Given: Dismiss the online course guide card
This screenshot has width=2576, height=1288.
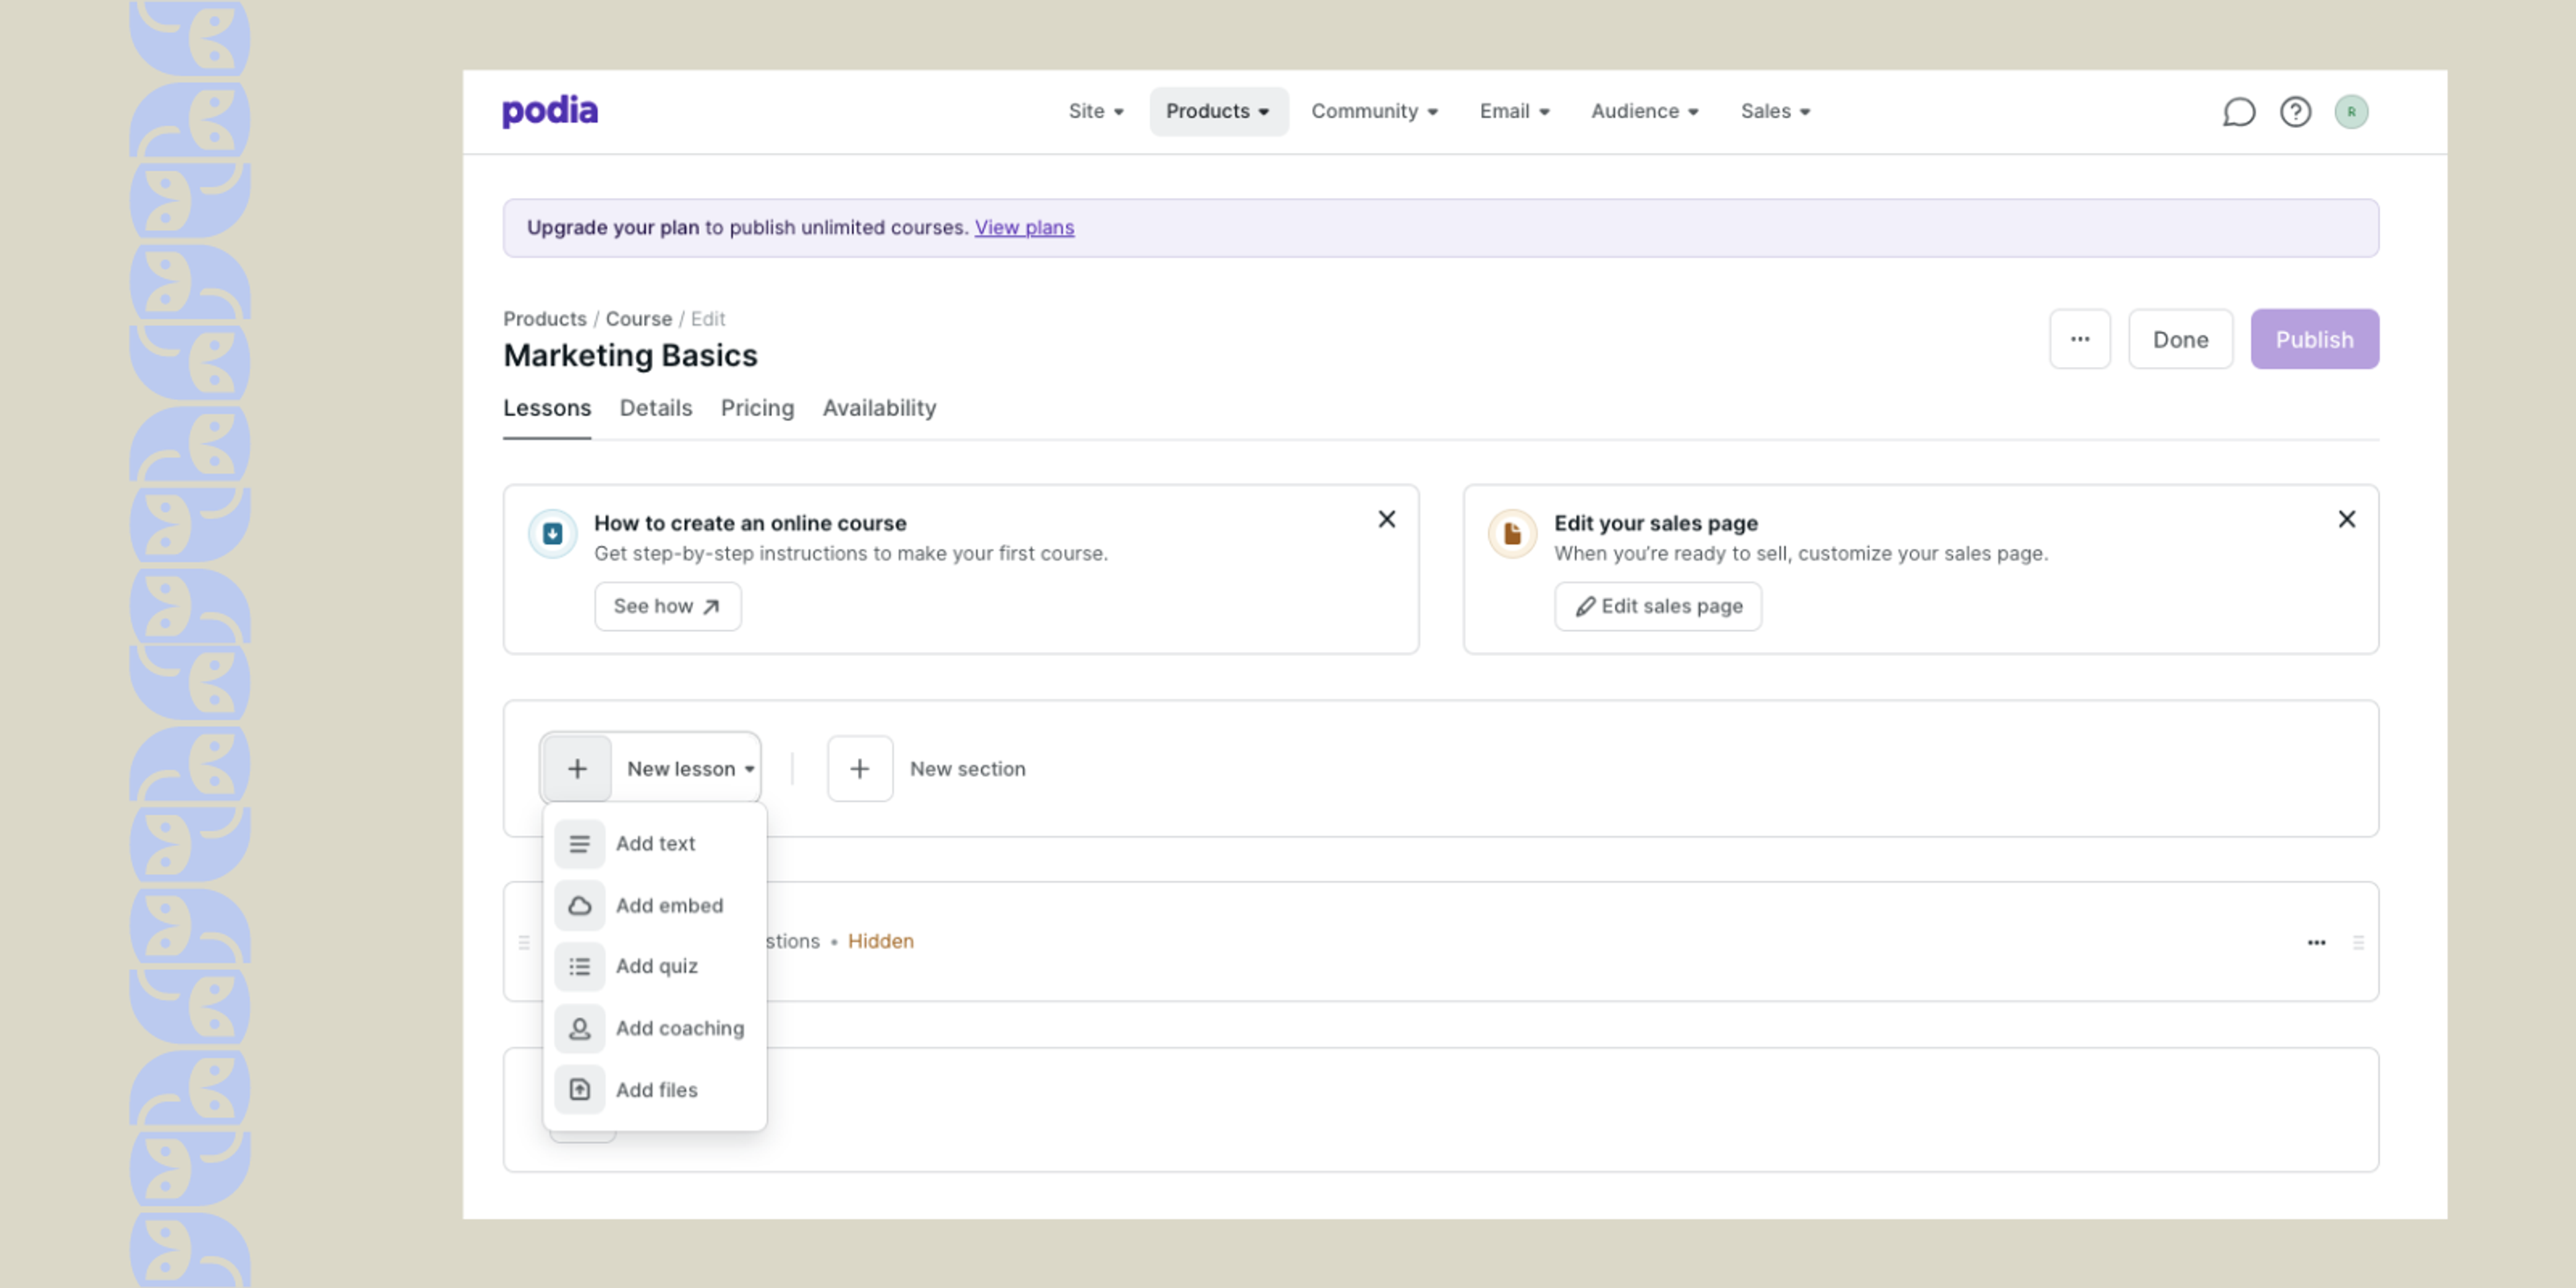Looking at the screenshot, I should (1386, 520).
